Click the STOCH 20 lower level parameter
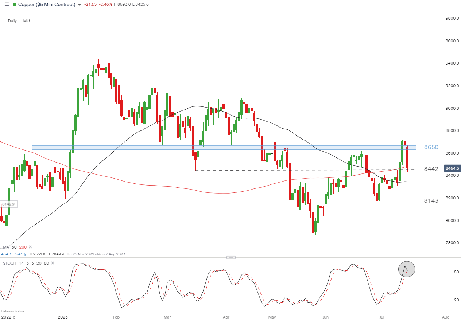Viewport: 461px width, 320px height. tap(40, 263)
